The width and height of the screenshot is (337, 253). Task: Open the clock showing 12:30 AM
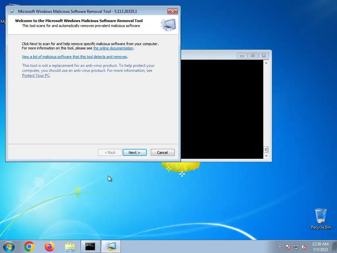tap(320, 247)
